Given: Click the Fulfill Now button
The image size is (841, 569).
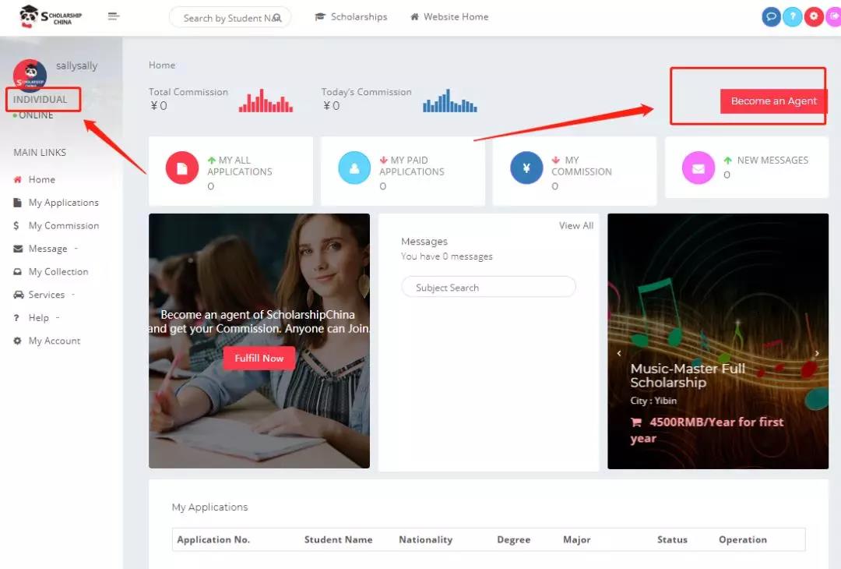Looking at the screenshot, I should 259,358.
